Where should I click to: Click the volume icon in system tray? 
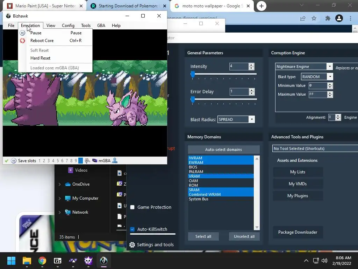pos(324,261)
